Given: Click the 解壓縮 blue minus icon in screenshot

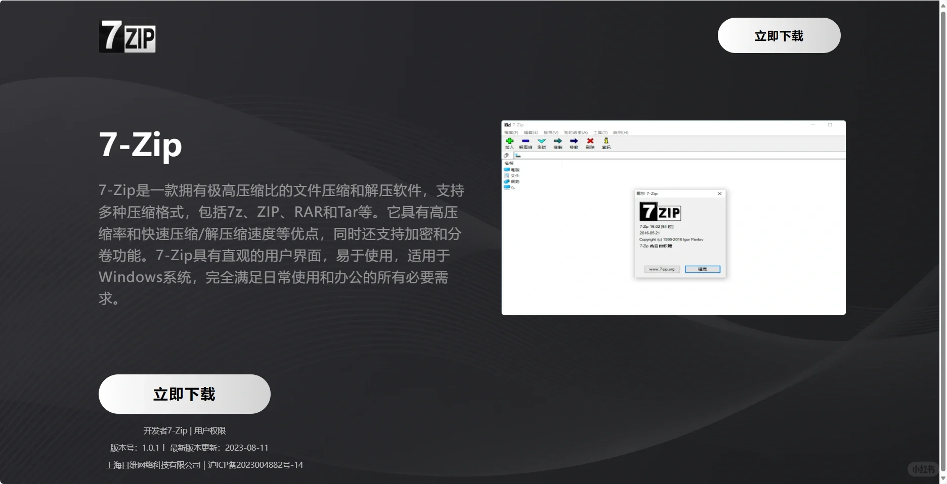Looking at the screenshot, I should [x=526, y=141].
